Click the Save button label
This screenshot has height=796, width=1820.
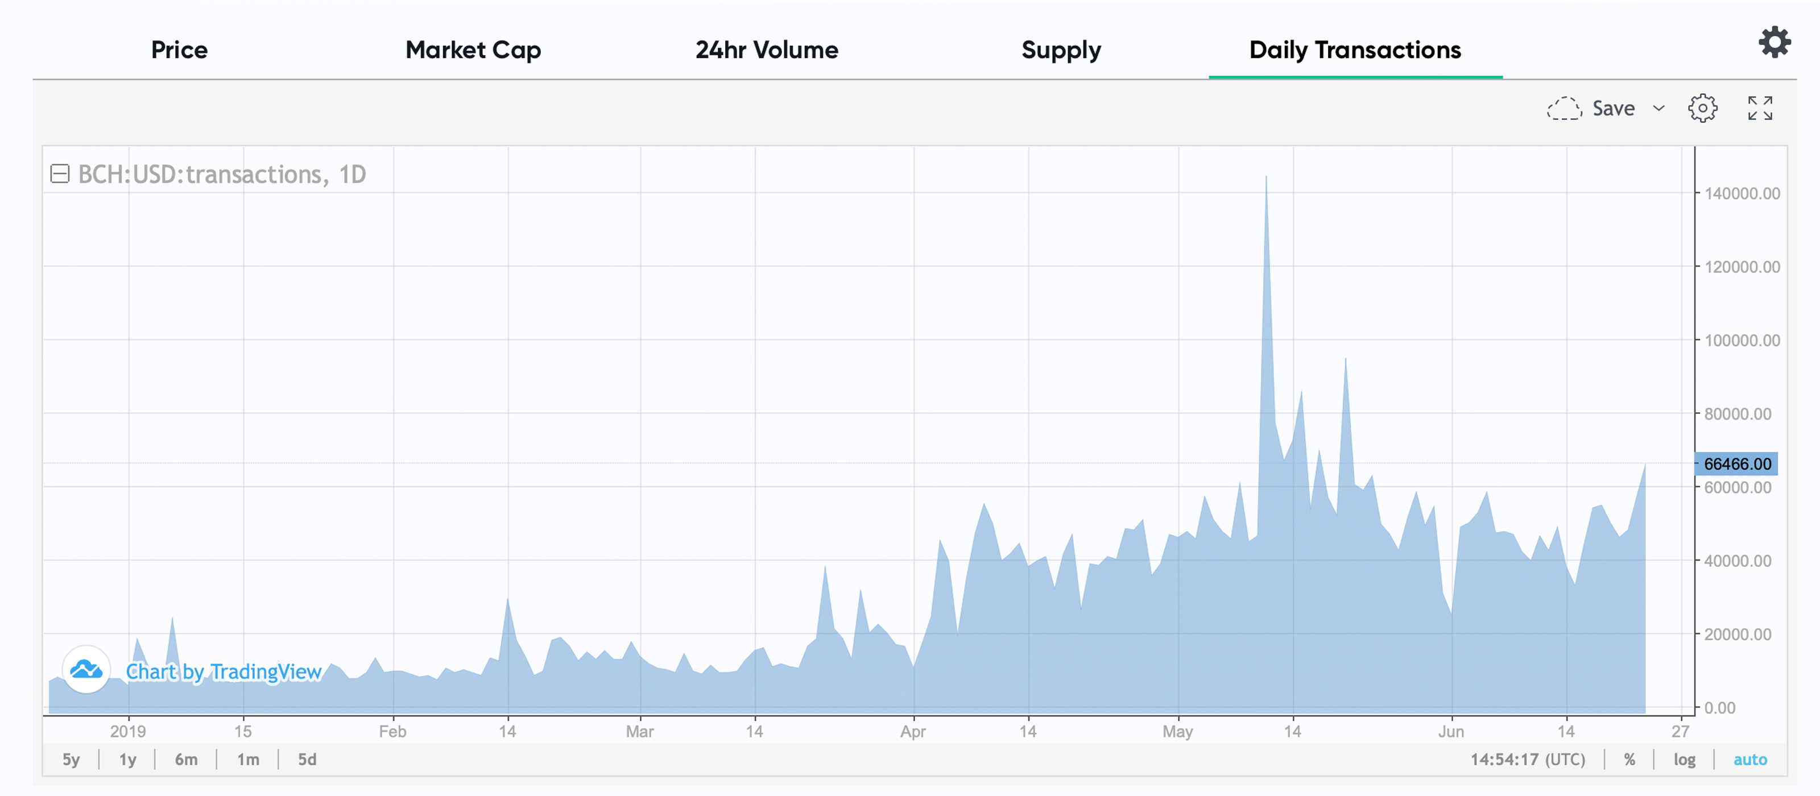pos(1613,108)
